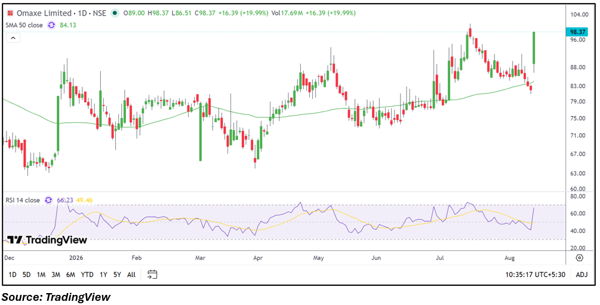600x305 pixels.
Task: Click the RSI value 66.23
Action: point(64,200)
